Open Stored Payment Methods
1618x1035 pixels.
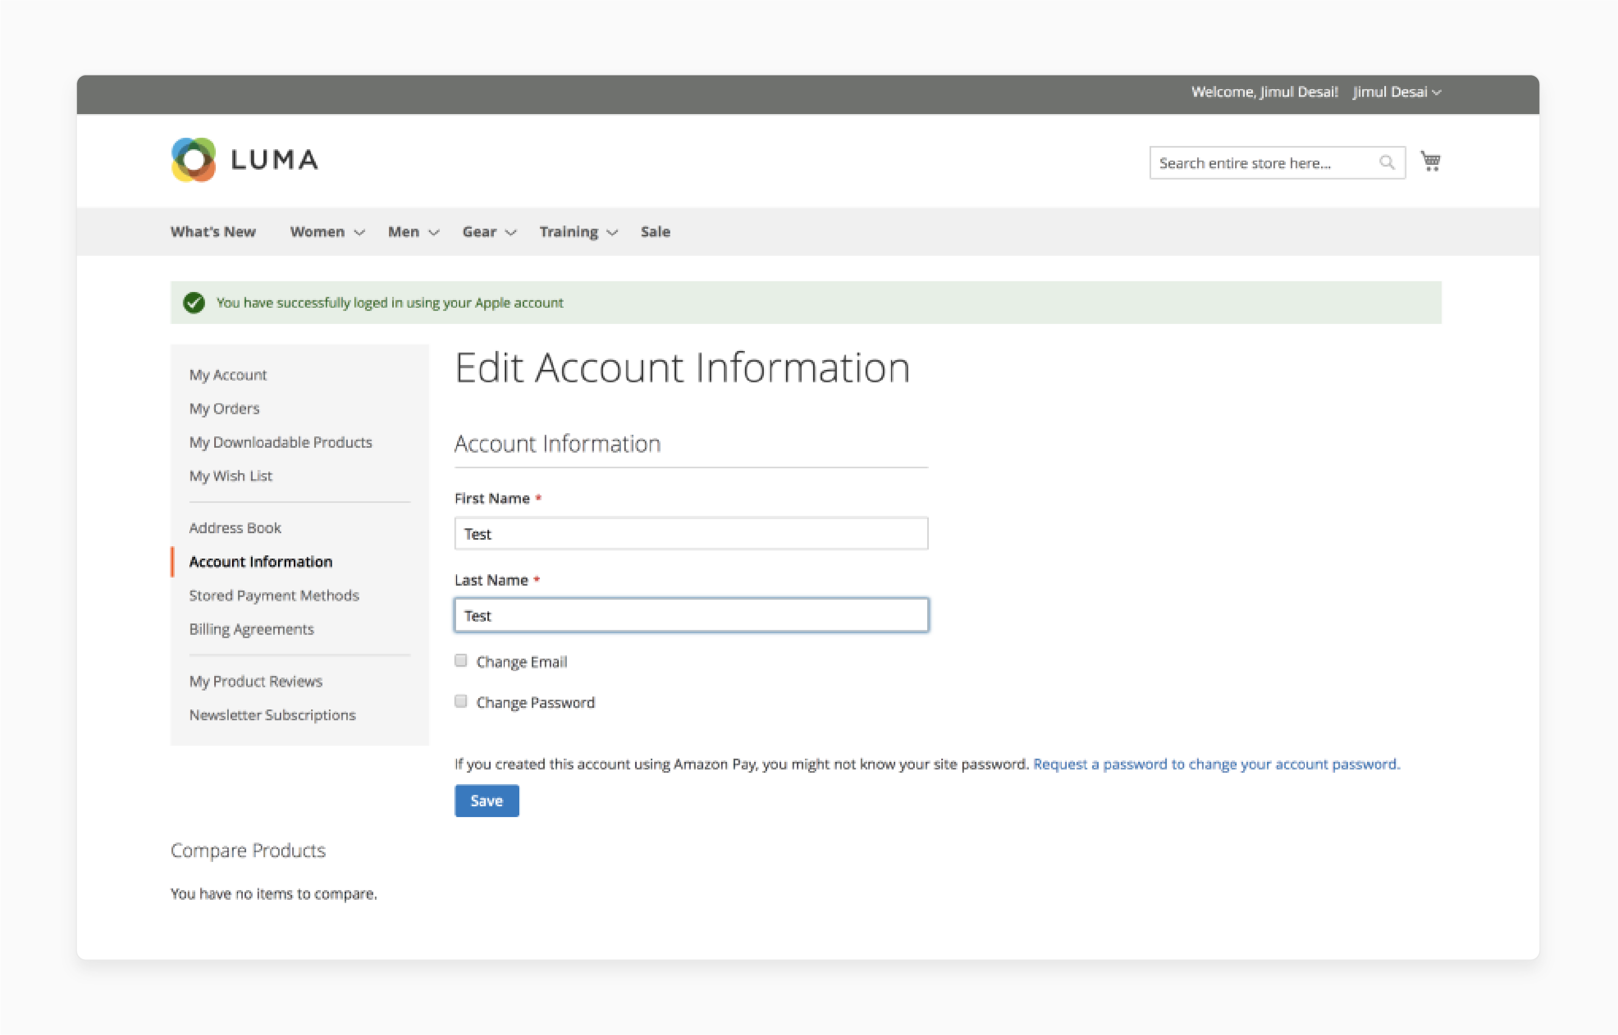[274, 595]
